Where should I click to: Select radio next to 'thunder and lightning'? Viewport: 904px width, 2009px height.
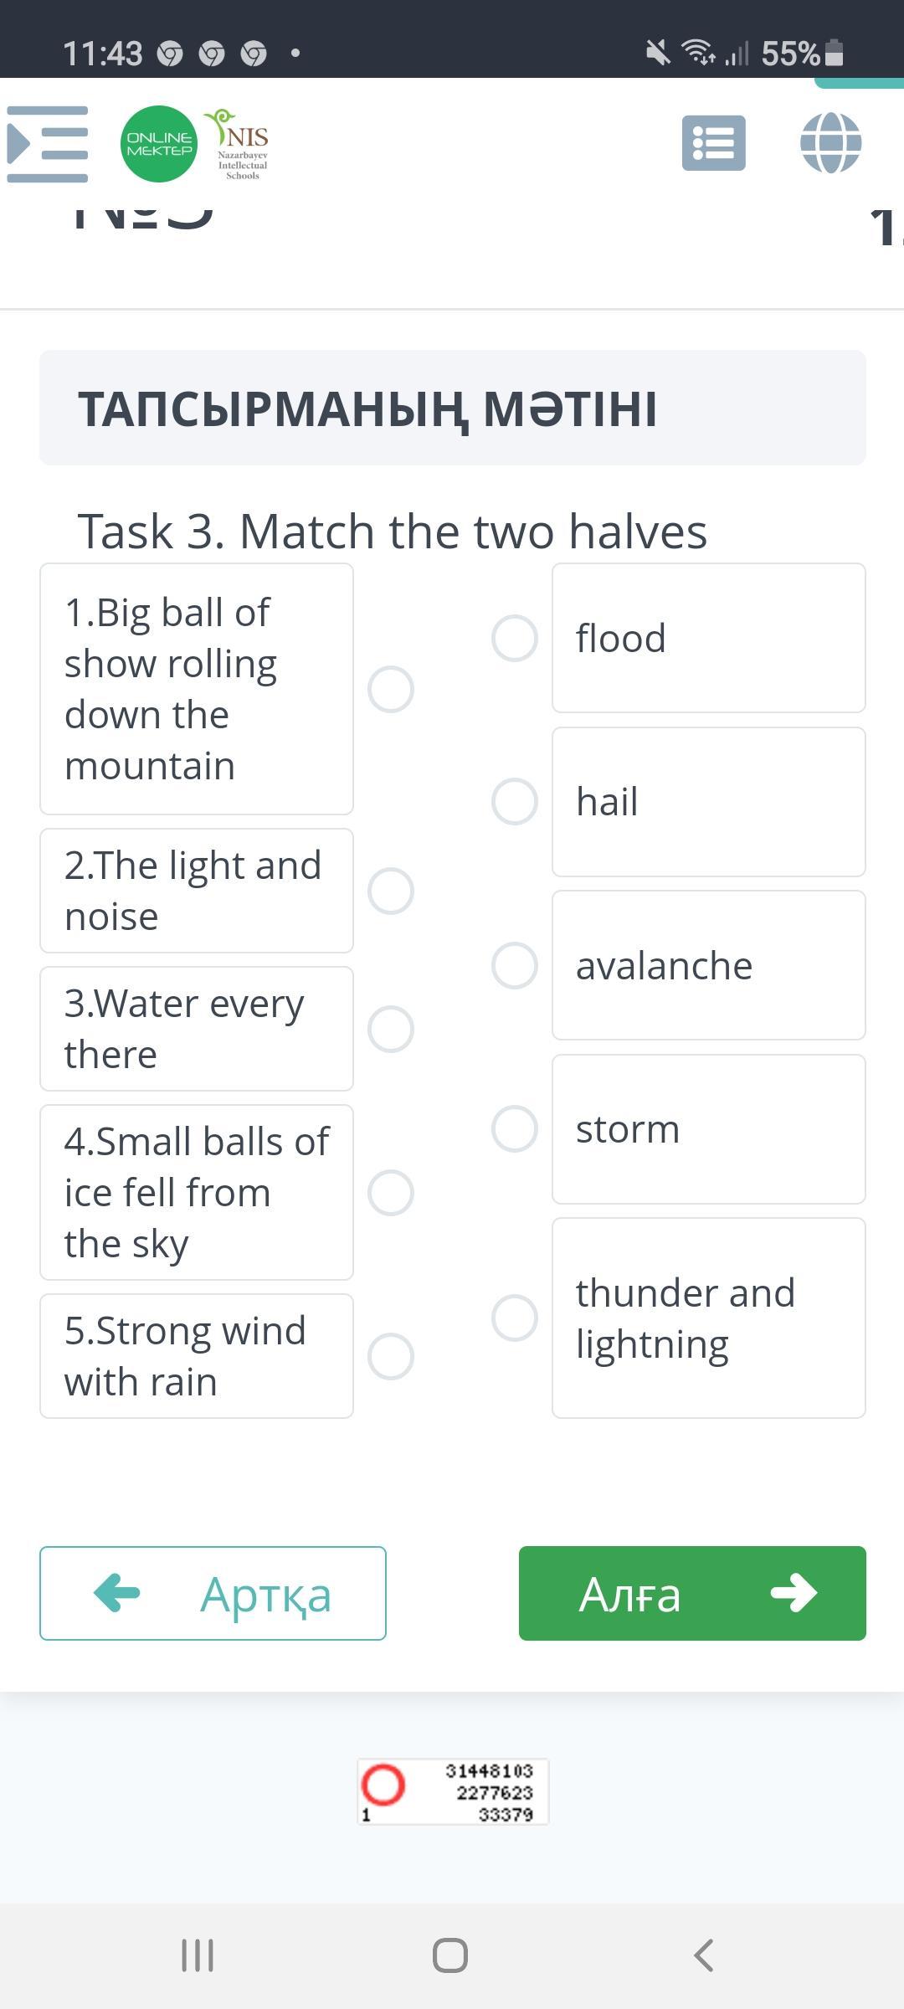coord(515,1318)
